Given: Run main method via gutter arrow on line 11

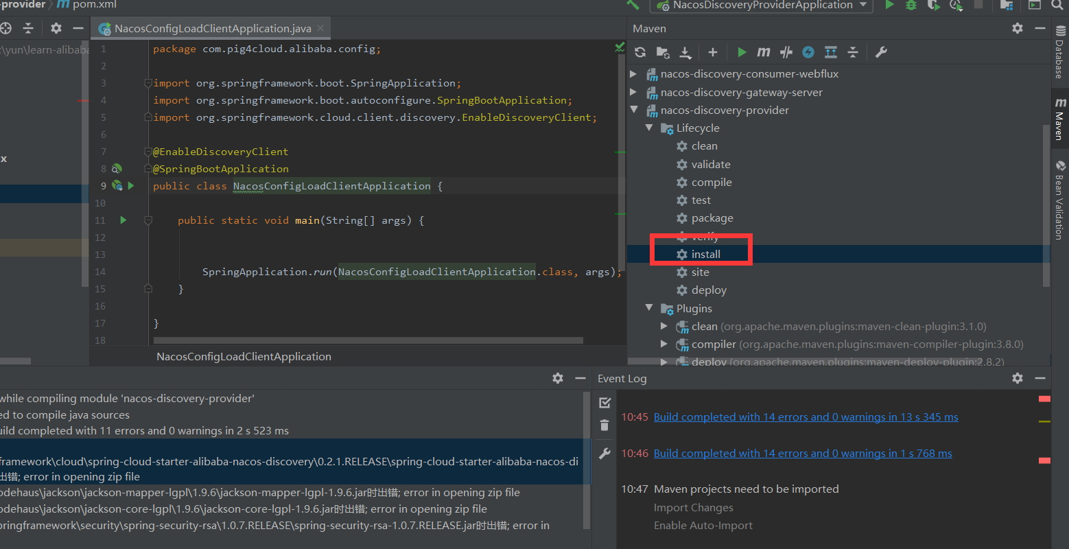Looking at the screenshot, I should (122, 220).
